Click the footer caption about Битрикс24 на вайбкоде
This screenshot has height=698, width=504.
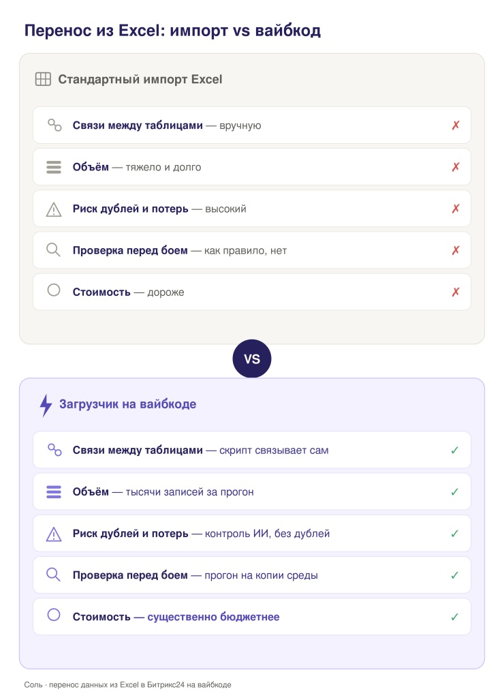click(127, 684)
